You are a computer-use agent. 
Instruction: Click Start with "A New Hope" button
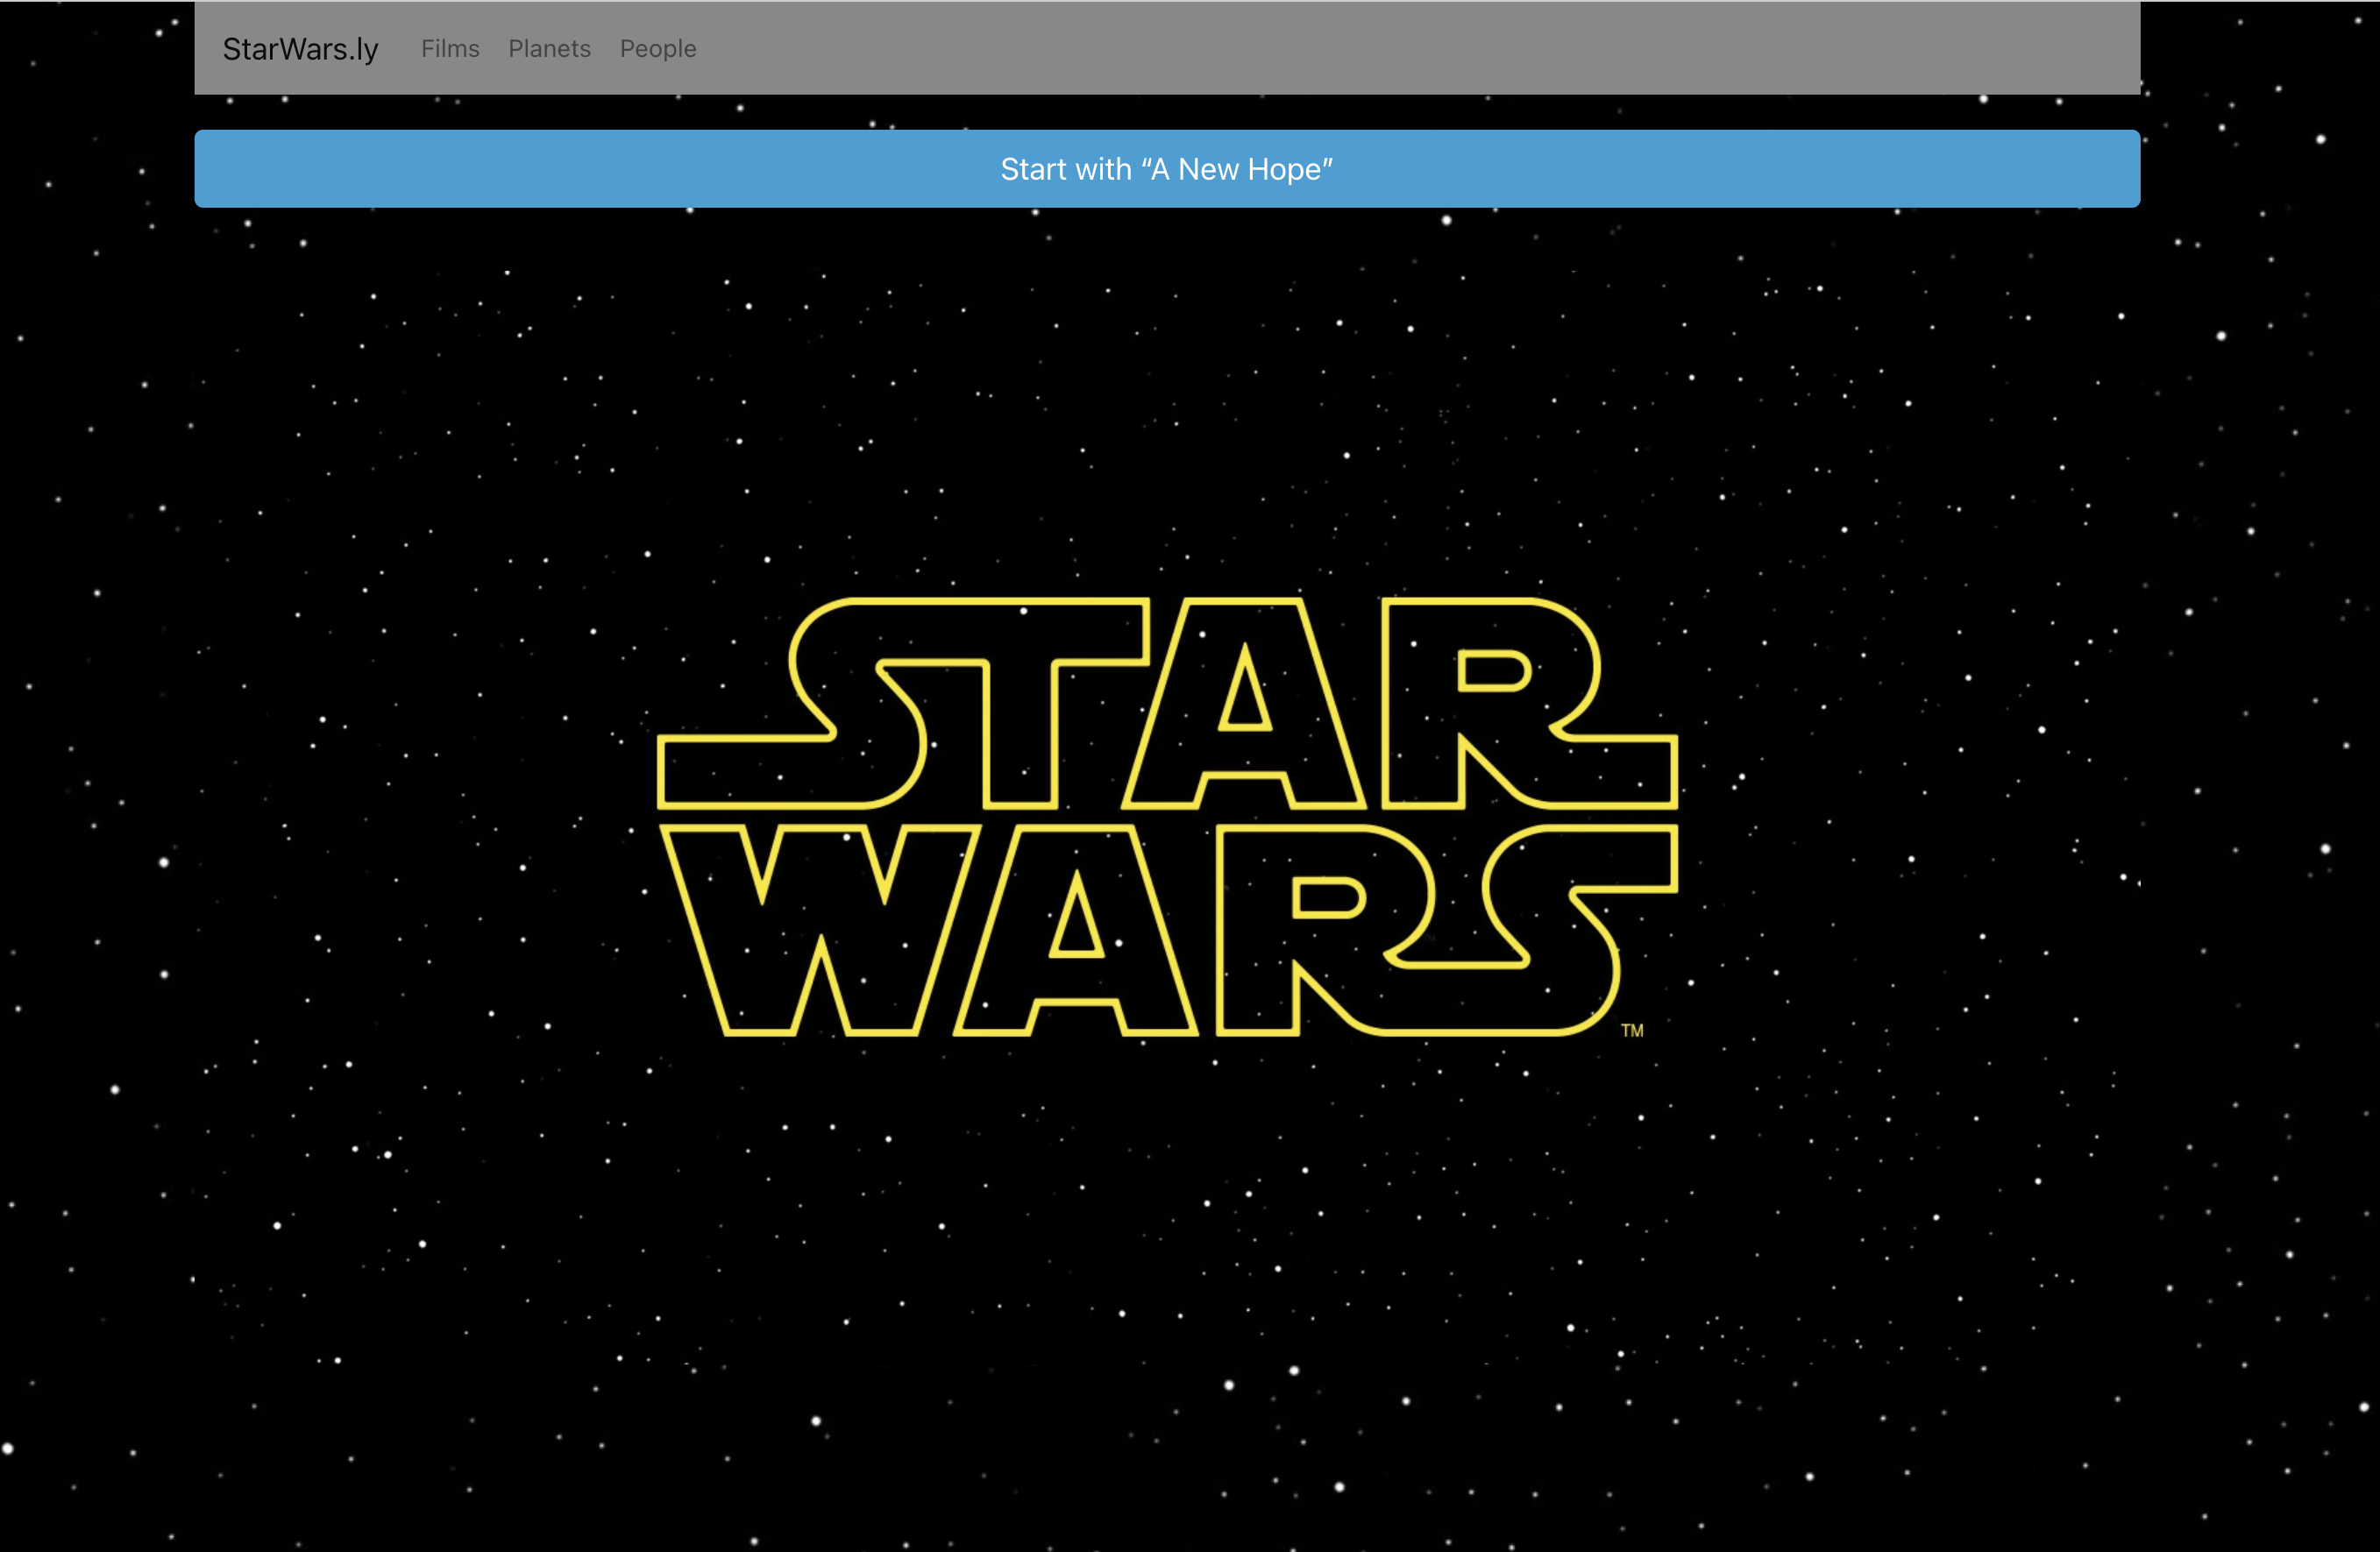[1167, 169]
